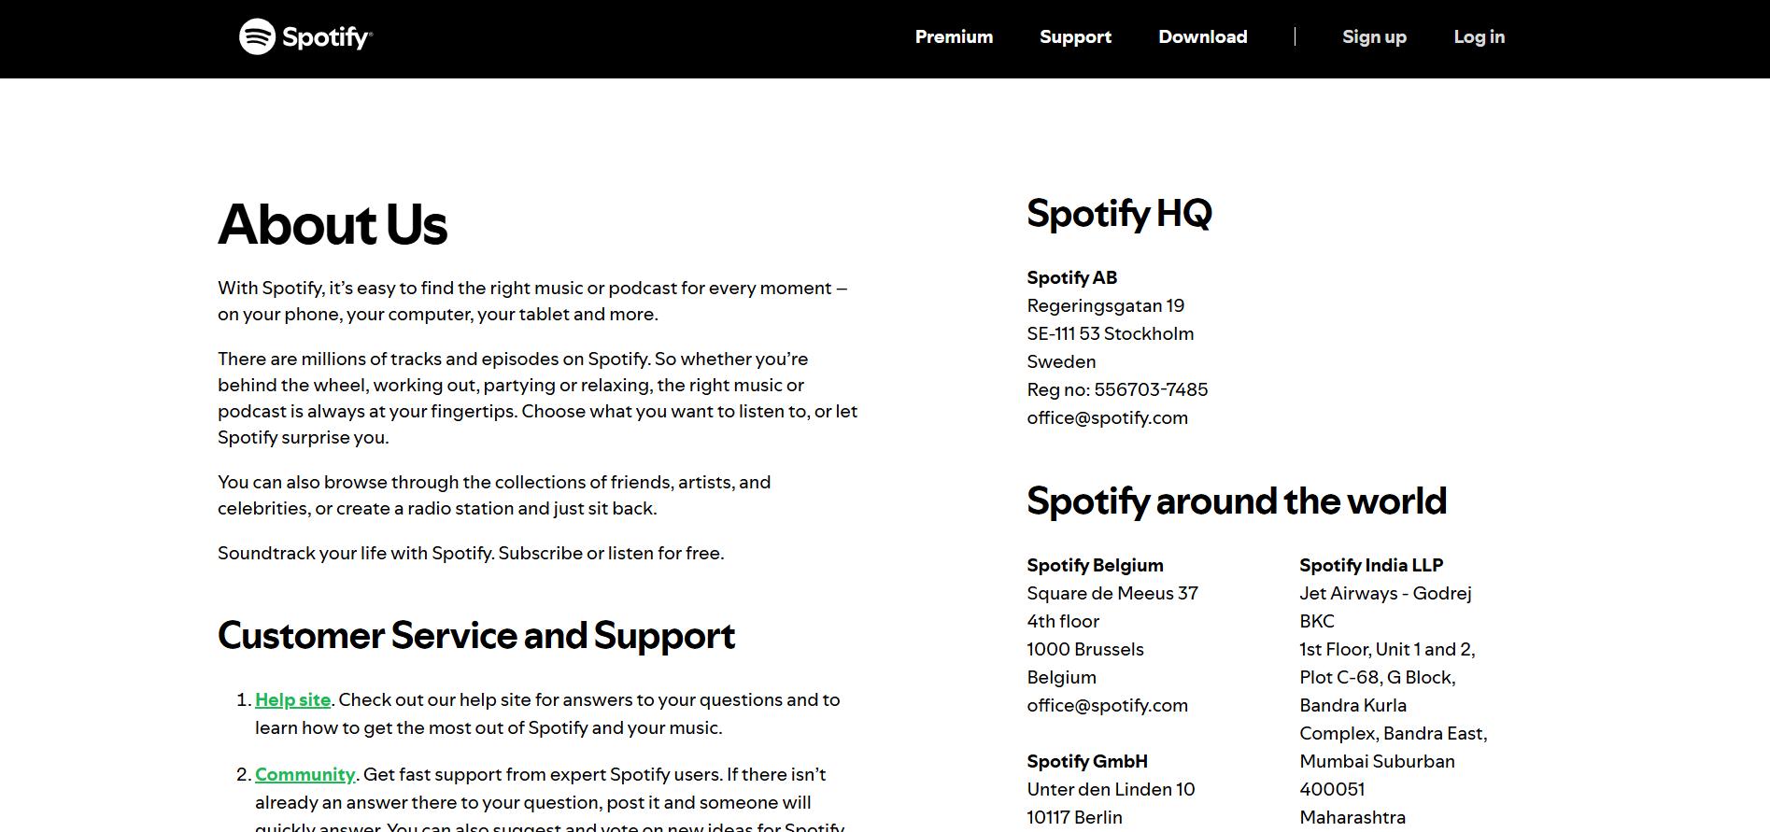Click the Spotify HQ office email address
This screenshot has height=832, width=1770.
1107,418
